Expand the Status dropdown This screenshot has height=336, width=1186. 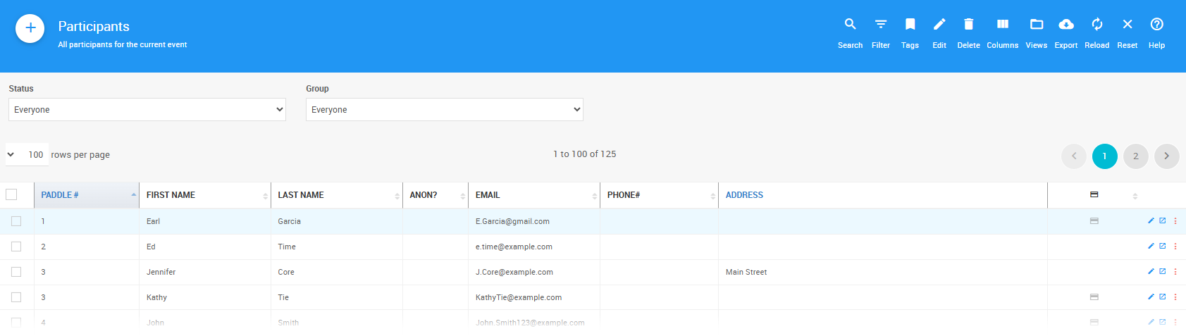point(147,110)
